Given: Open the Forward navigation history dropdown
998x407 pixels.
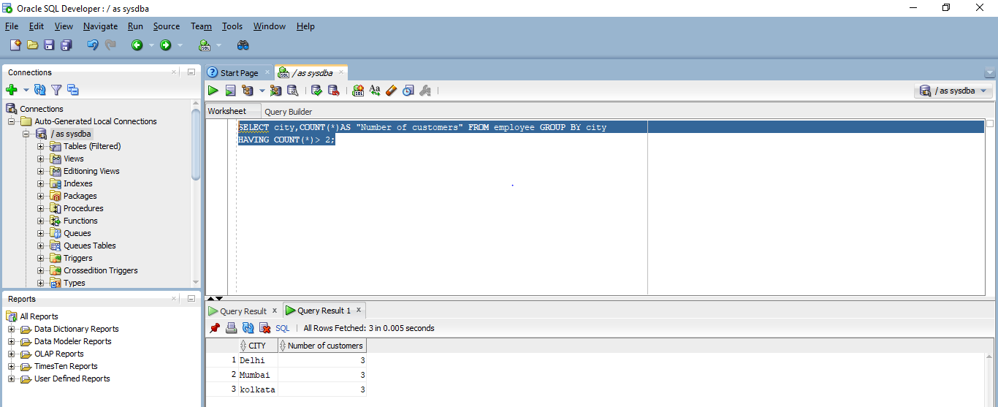Looking at the screenshot, I should point(180,45).
